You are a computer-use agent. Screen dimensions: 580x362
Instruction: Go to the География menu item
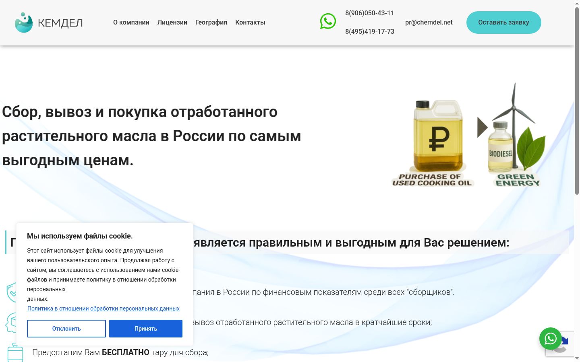click(211, 23)
